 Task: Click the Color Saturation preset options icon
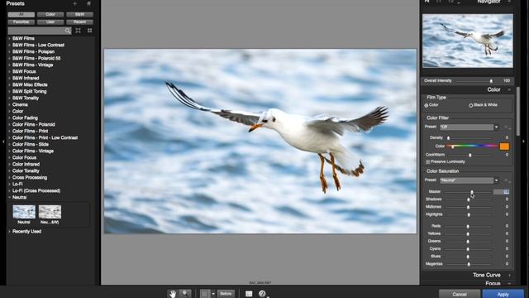pos(507,180)
